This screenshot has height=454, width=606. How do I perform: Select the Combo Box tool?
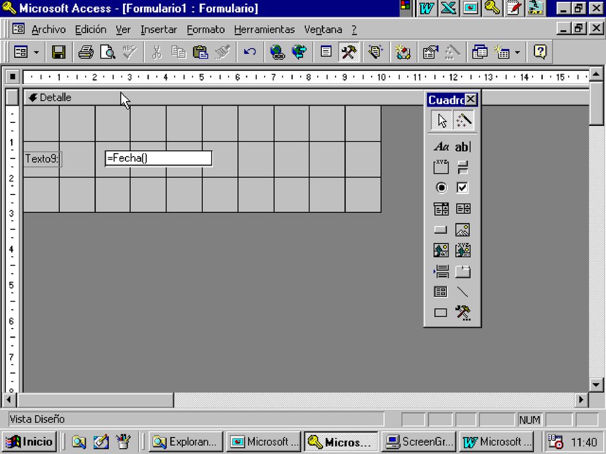pyautogui.click(x=441, y=209)
